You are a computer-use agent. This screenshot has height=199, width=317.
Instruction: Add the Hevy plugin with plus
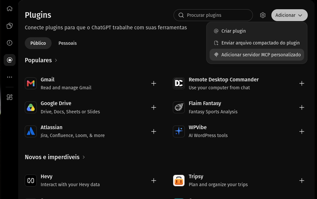tap(154, 181)
